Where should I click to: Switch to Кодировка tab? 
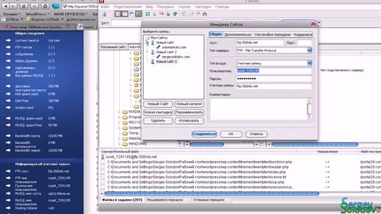point(303,34)
